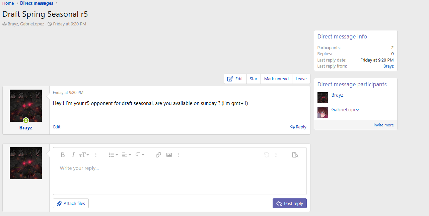Click the message text about r5 opponent
Screen dimensions: 429x216
[150, 103]
